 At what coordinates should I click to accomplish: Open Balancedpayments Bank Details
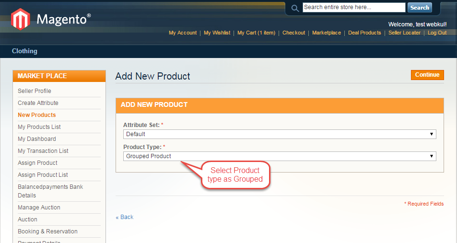[50, 191]
